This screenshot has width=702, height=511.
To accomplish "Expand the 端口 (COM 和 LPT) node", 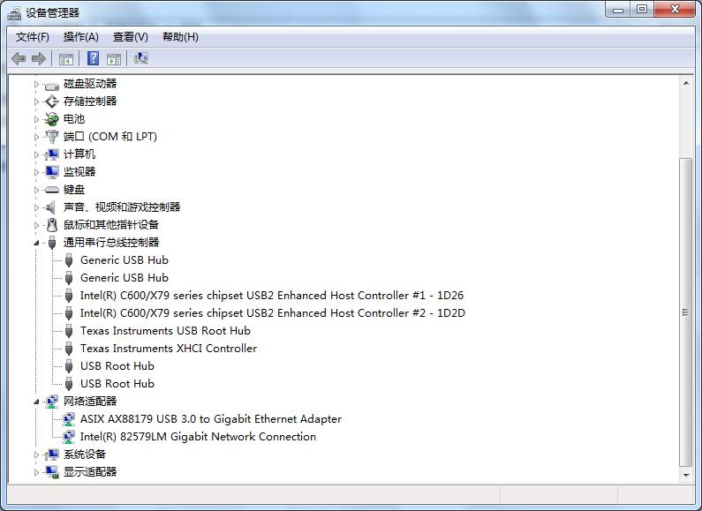I will coord(37,137).
